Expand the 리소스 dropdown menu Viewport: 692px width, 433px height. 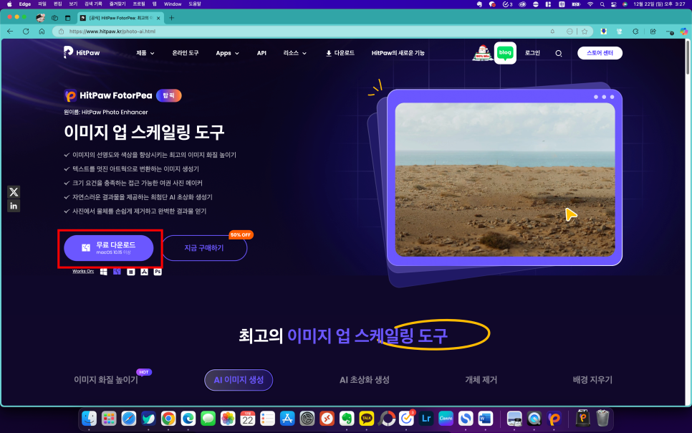pyautogui.click(x=295, y=53)
